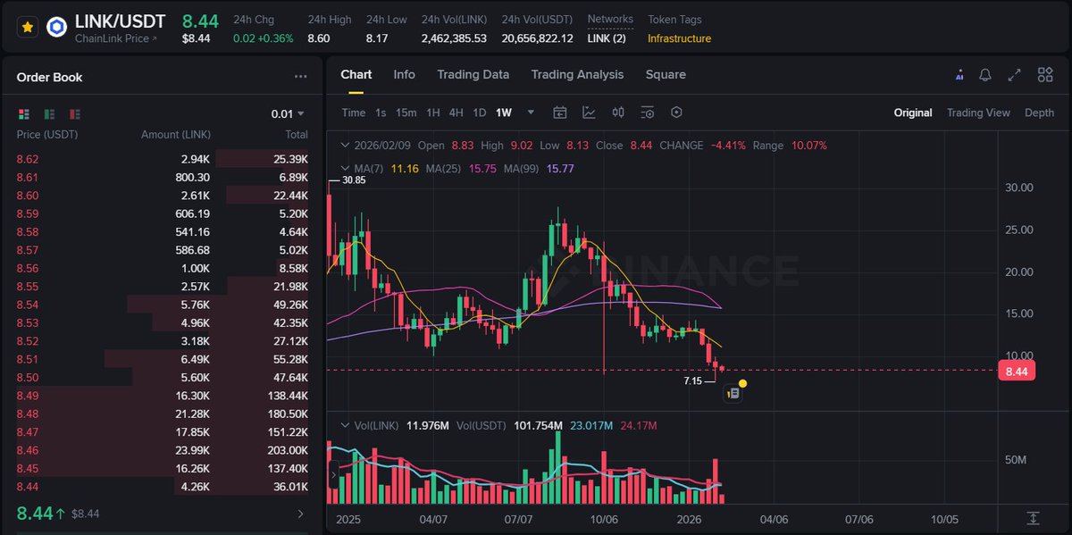Select bids-only order book view icon
Screen dimensions: 1072x535
point(50,114)
